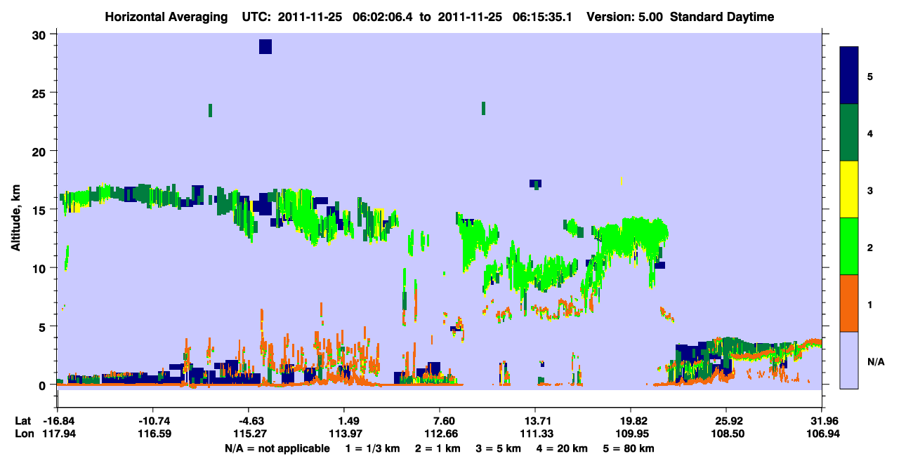Click the colorbar label 3
Screen dimensions: 913x468
(870, 190)
